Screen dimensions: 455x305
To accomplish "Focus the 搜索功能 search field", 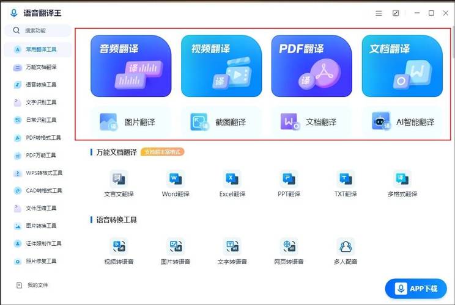I will (x=38, y=30).
